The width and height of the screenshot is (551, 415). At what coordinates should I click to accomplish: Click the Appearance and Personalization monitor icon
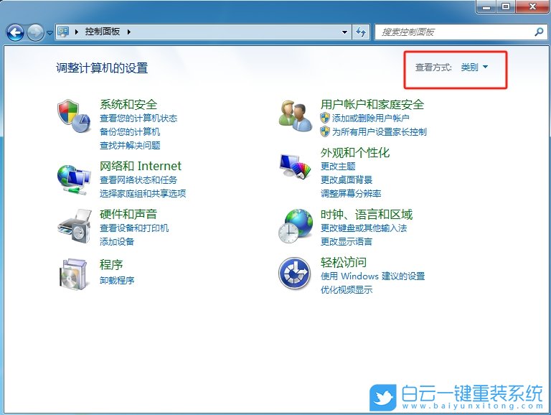296,166
